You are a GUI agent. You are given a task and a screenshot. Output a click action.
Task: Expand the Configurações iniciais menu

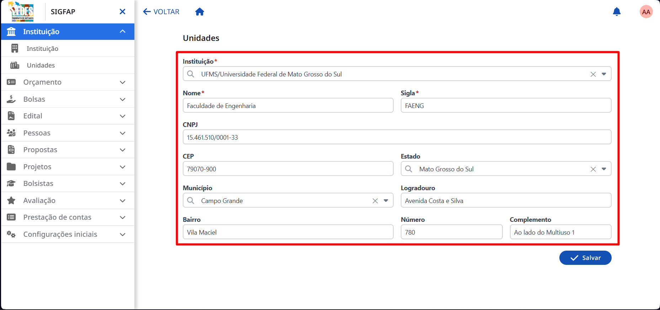coord(68,234)
